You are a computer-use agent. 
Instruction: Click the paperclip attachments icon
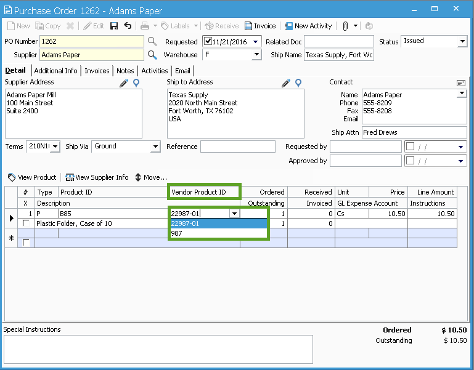(345, 26)
